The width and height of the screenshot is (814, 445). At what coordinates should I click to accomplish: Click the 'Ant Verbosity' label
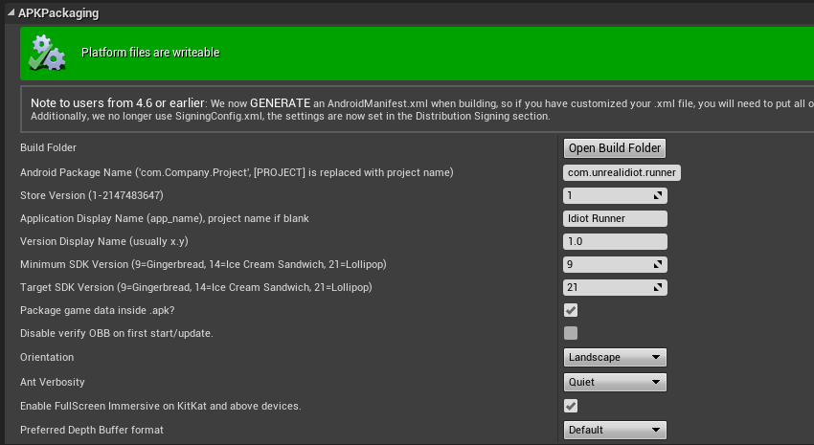click(x=53, y=382)
